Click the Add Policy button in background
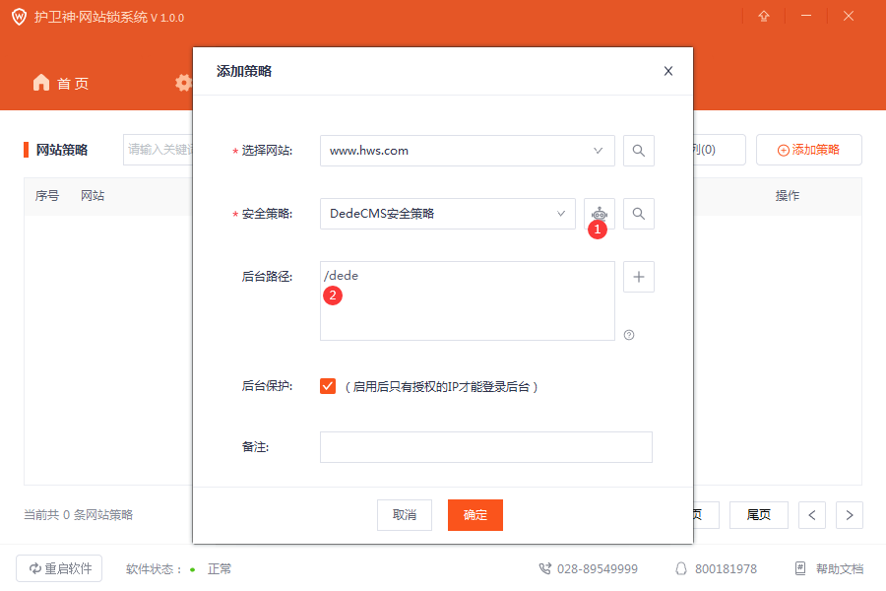Viewport: 886px width, 591px height. click(808, 150)
